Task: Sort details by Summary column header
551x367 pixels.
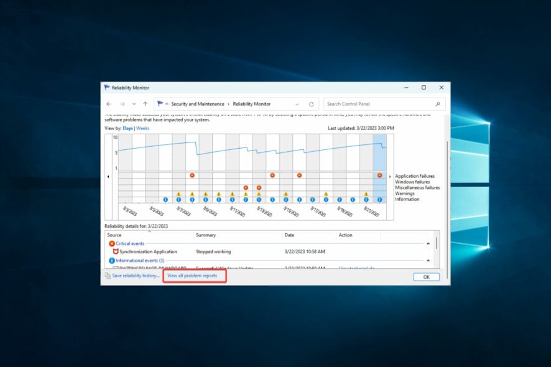Action: tap(238, 235)
